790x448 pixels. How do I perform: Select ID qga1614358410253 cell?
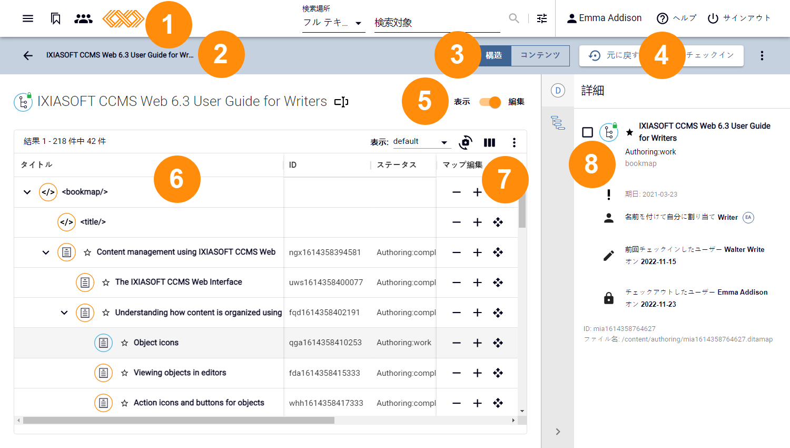[325, 343]
